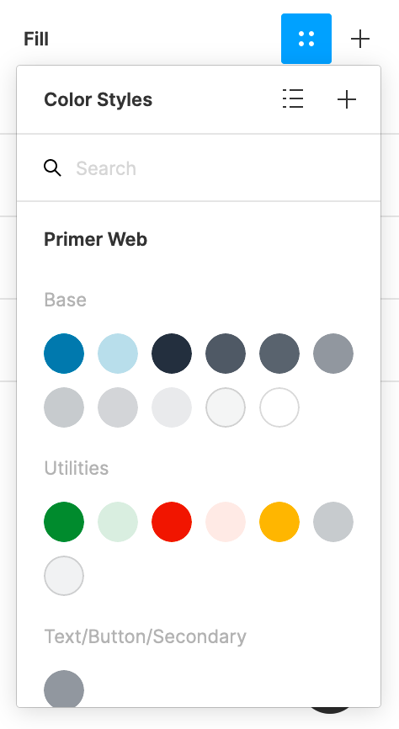Viewport: 399px width, 729px height.
Task: Choose the pale green Utilities swatch
Action: tap(118, 522)
